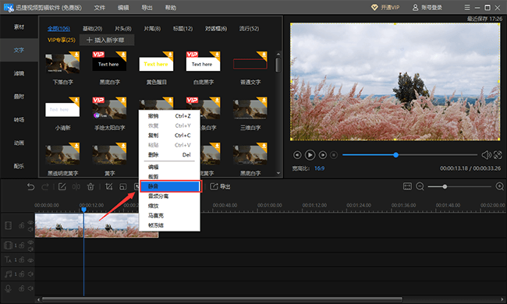
Task: Filter templates by 片头(8)
Action: tap(123, 29)
